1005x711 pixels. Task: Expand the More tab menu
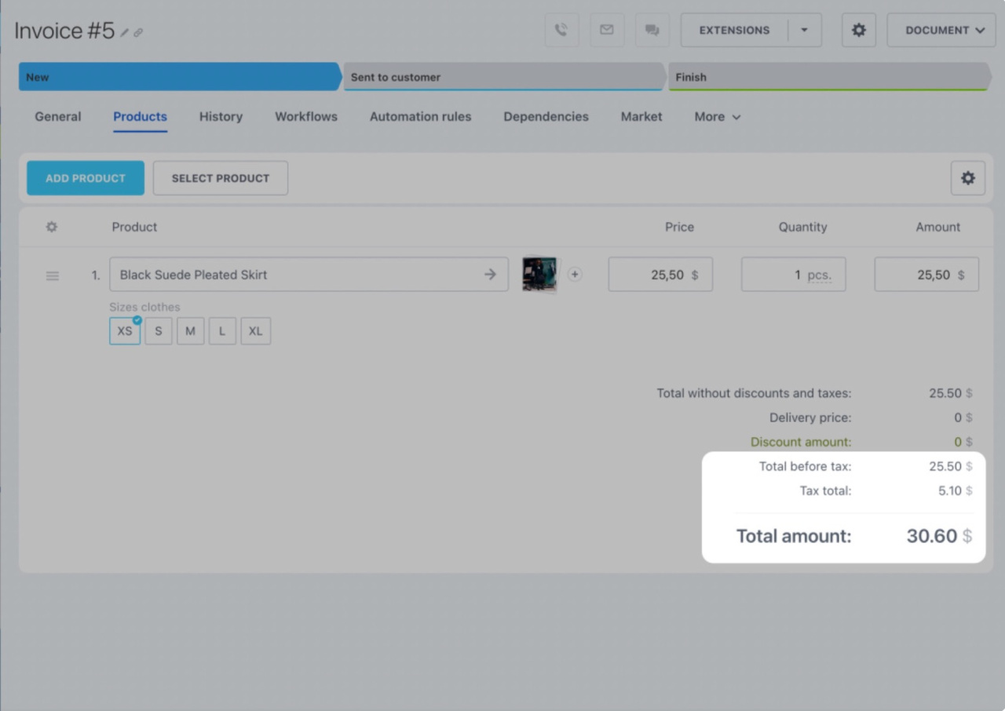point(717,116)
